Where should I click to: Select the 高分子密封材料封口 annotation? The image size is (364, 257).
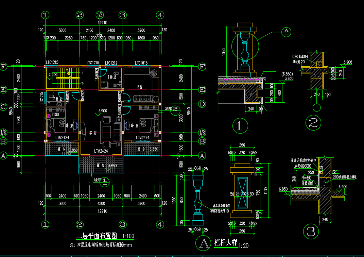coord(304,160)
